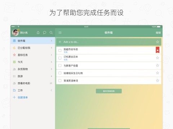173x129 pixels.
Task: Open task 背诵英语单词 details
Action: click(x=109, y=81)
